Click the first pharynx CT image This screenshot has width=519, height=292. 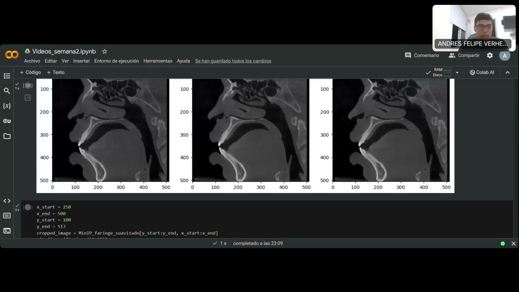click(x=110, y=130)
